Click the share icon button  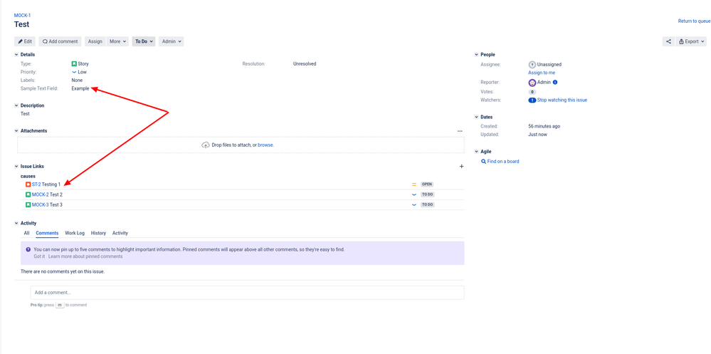(668, 41)
